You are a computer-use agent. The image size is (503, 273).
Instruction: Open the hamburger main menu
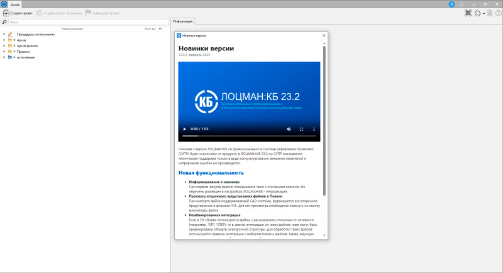462,4
